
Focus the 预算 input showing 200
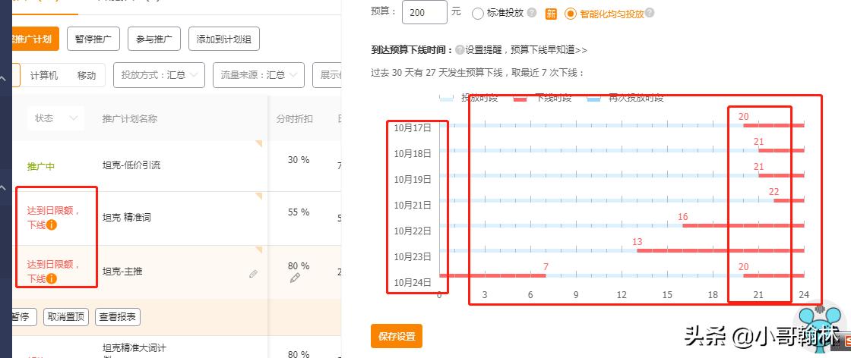tap(425, 12)
